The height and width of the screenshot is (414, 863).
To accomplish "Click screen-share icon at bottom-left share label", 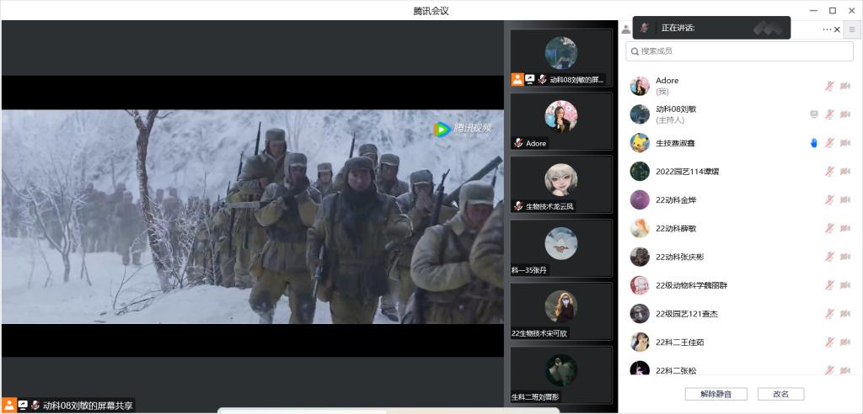I will 23,406.
